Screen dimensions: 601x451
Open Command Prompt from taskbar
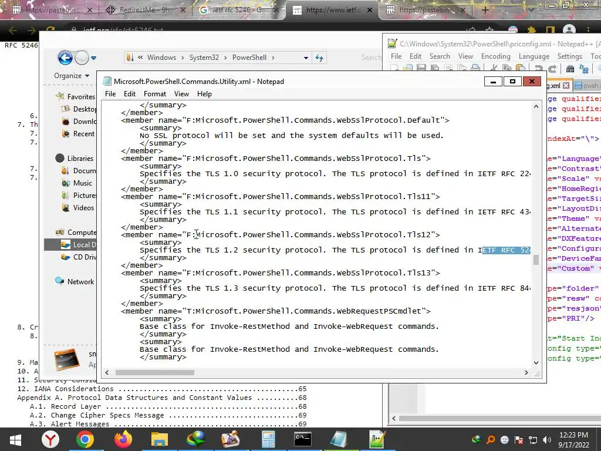(x=303, y=439)
